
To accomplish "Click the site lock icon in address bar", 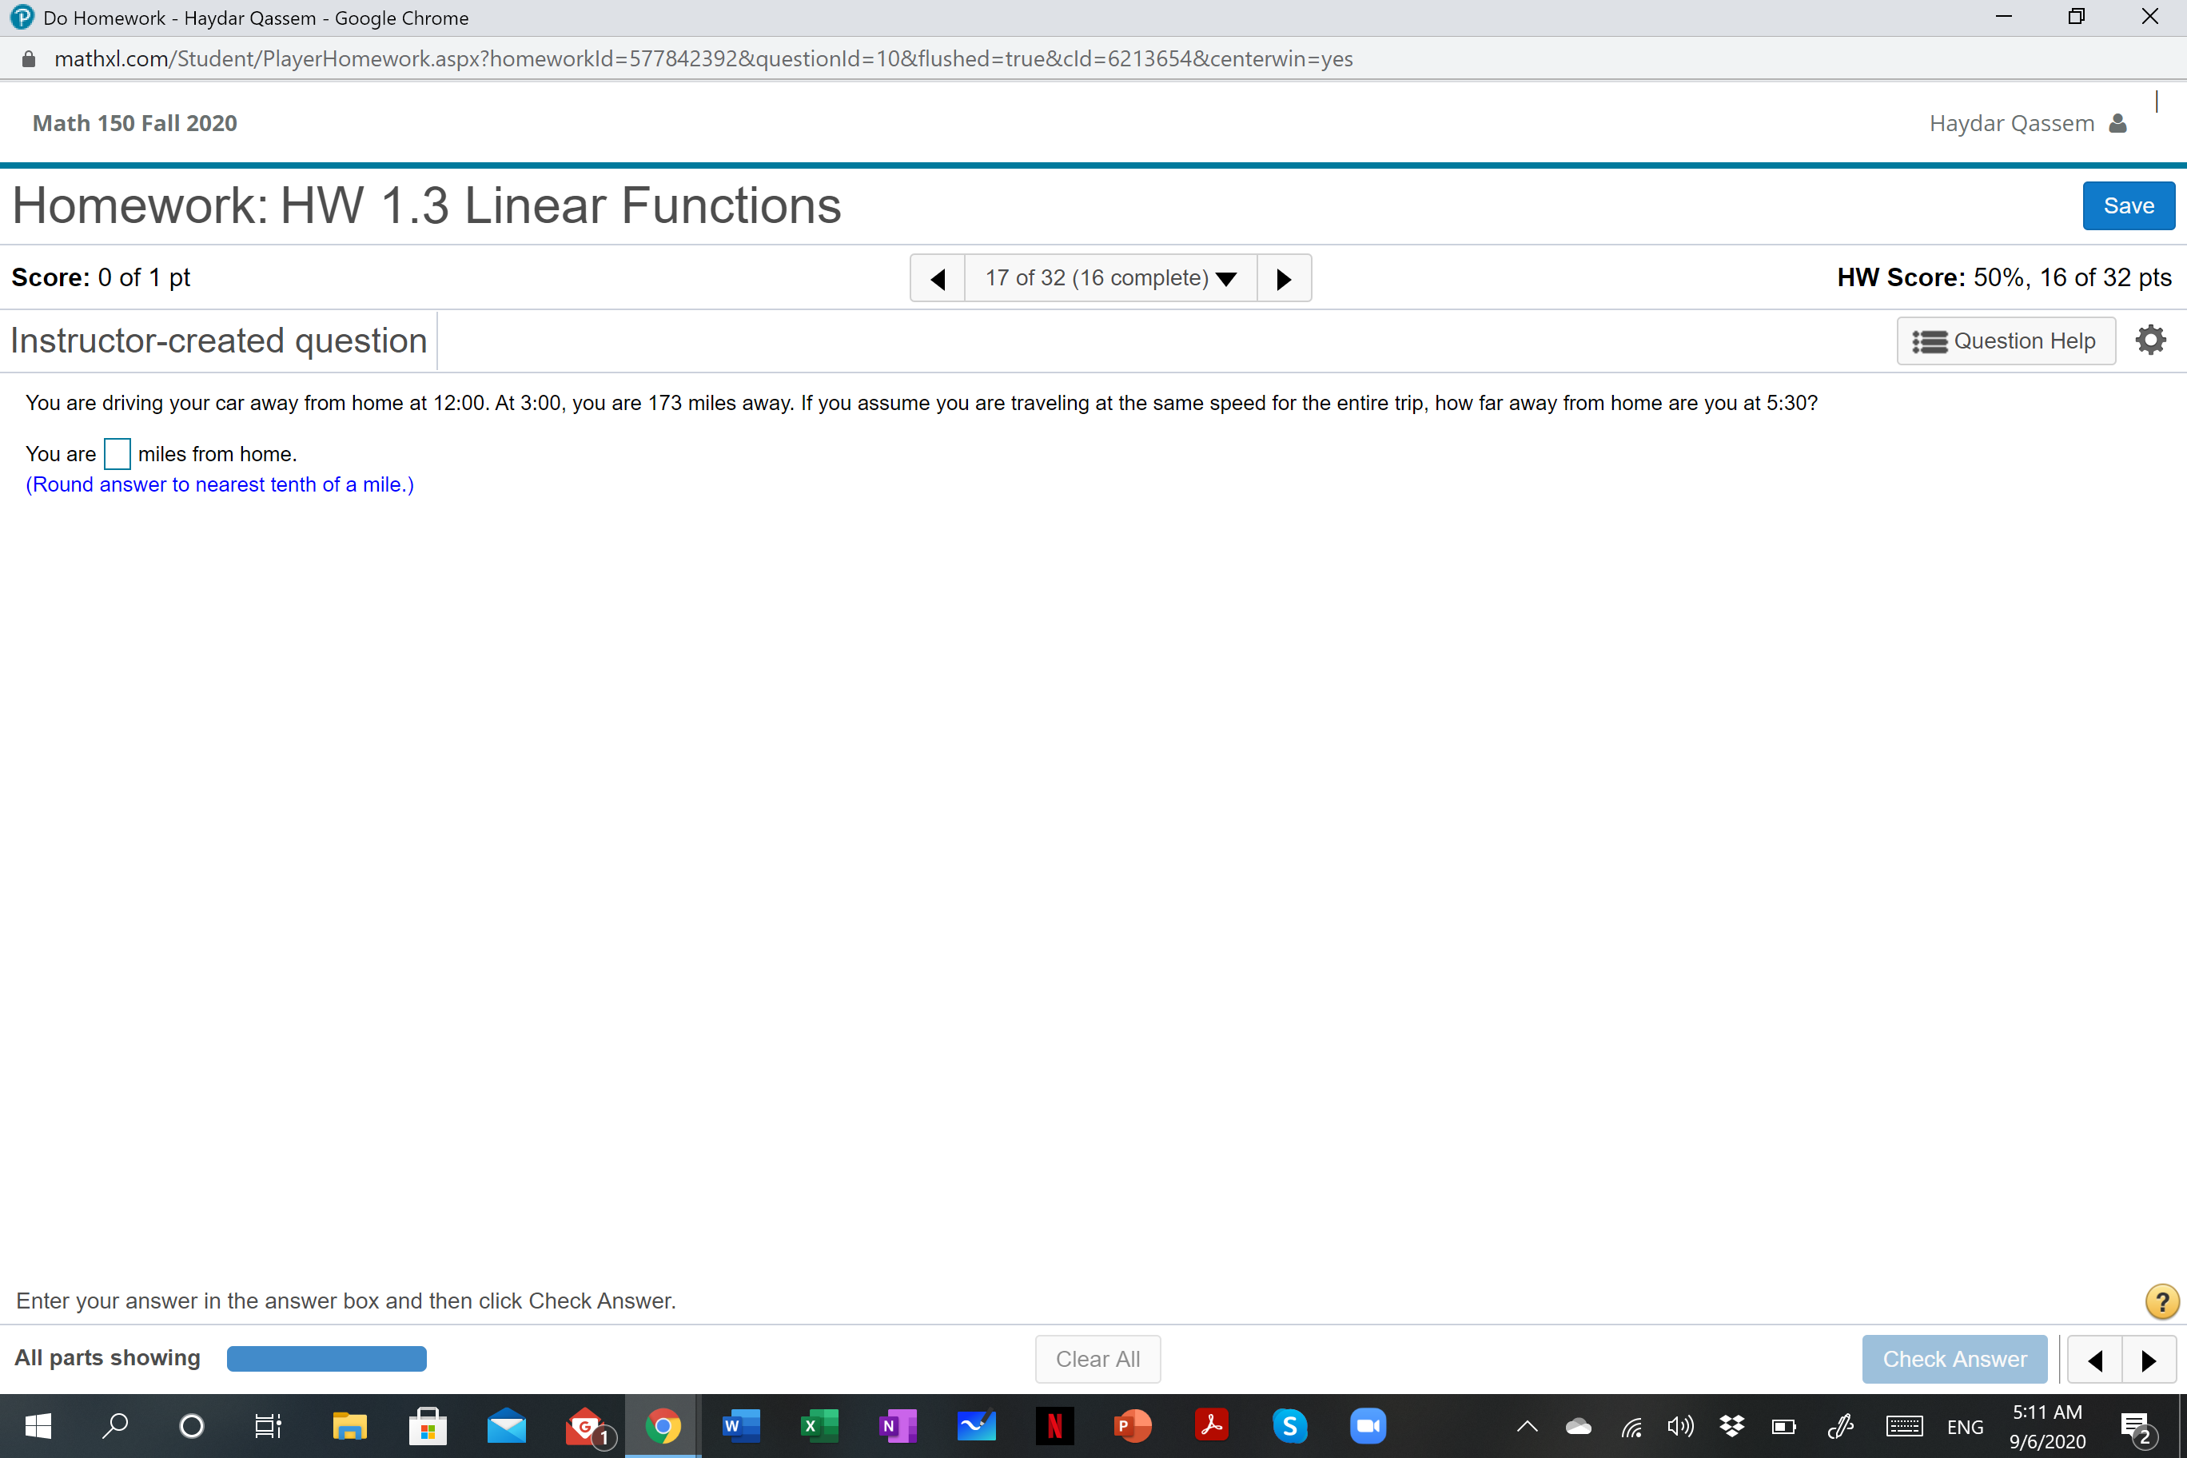I will pos(29,59).
